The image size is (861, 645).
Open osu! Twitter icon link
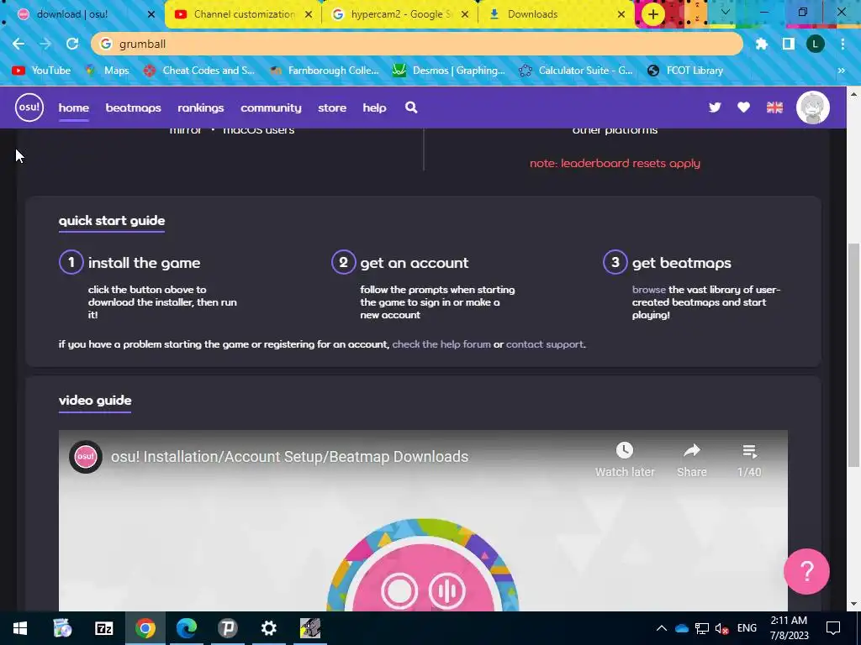coord(715,107)
